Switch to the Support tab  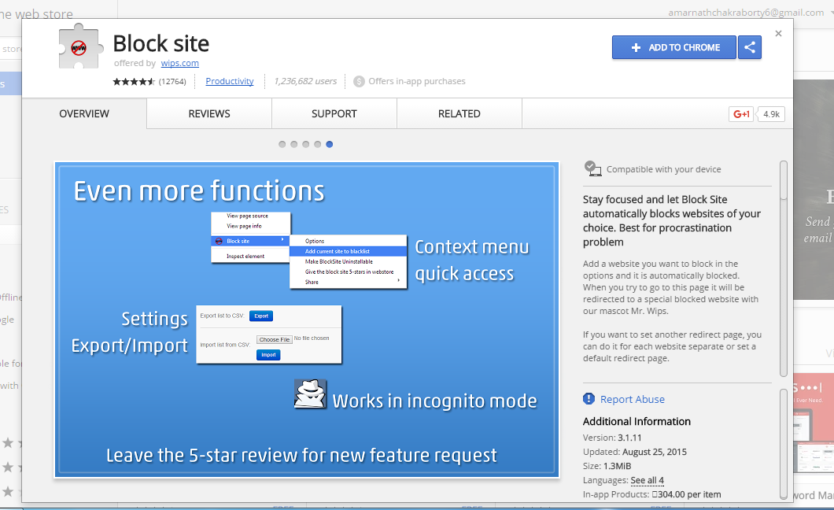[334, 113]
